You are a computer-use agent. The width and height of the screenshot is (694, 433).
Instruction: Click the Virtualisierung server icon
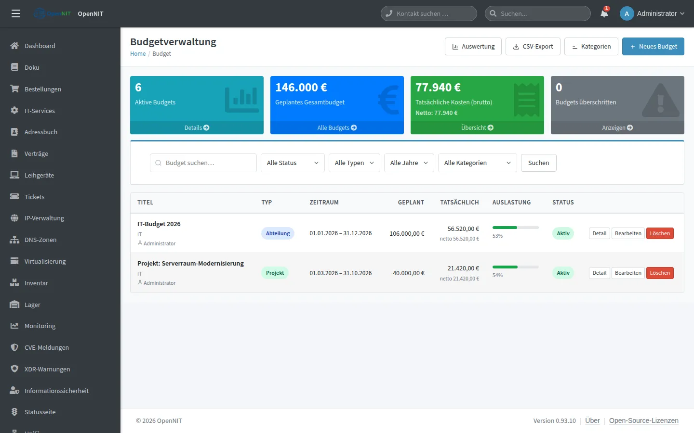(x=14, y=261)
